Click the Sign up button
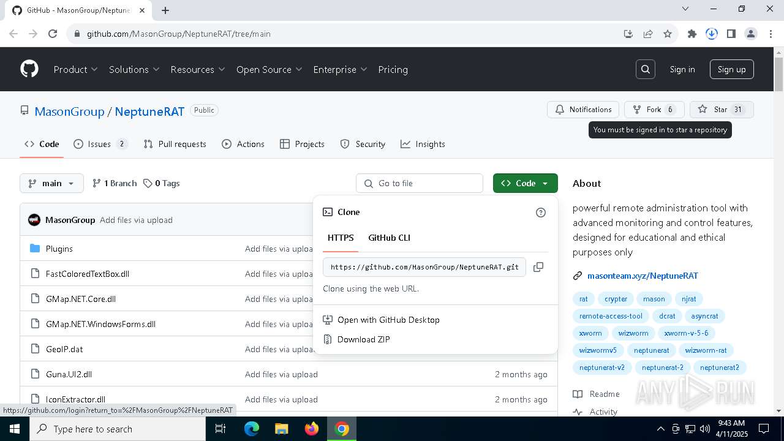The image size is (784, 441). (x=732, y=69)
